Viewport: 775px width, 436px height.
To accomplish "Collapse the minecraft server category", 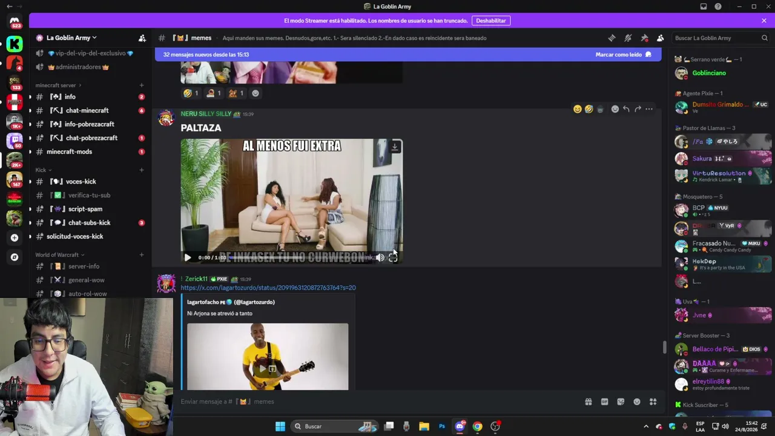I will coord(59,85).
